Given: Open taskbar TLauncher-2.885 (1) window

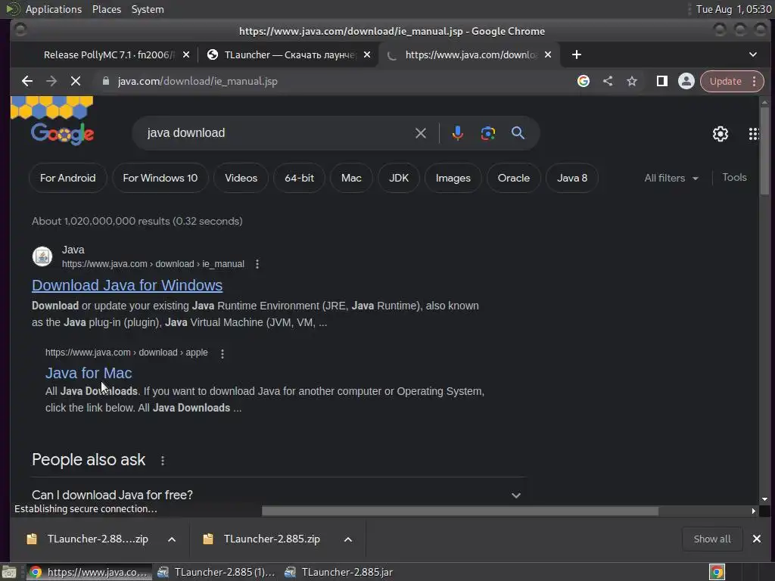Looking at the screenshot, I should pos(216,572).
